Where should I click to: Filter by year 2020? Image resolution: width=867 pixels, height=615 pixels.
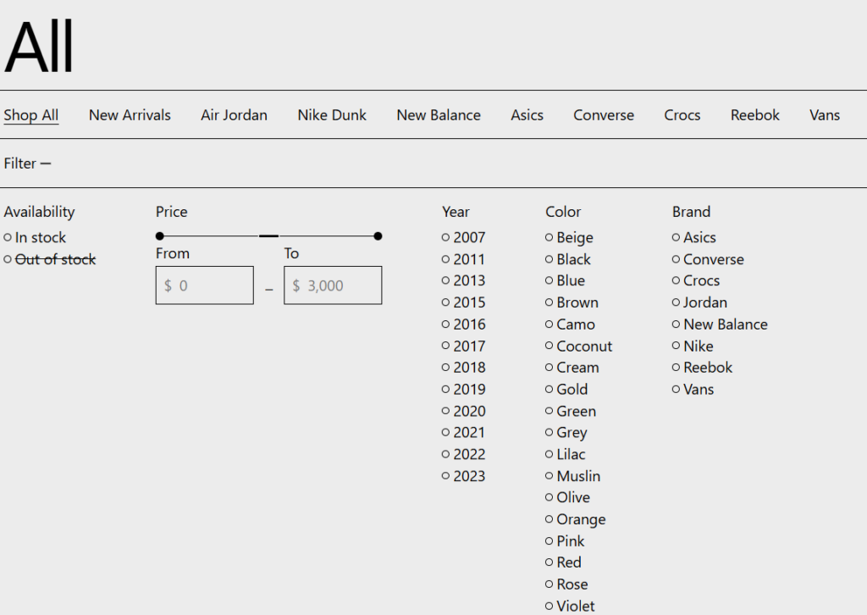[463, 411]
